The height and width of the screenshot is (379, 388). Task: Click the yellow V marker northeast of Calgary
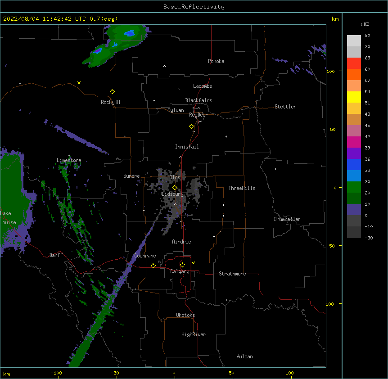tap(193, 263)
